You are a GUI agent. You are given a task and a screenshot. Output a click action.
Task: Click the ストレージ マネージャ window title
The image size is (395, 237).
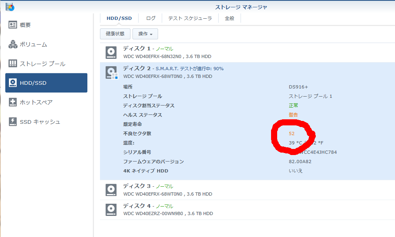point(241,7)
